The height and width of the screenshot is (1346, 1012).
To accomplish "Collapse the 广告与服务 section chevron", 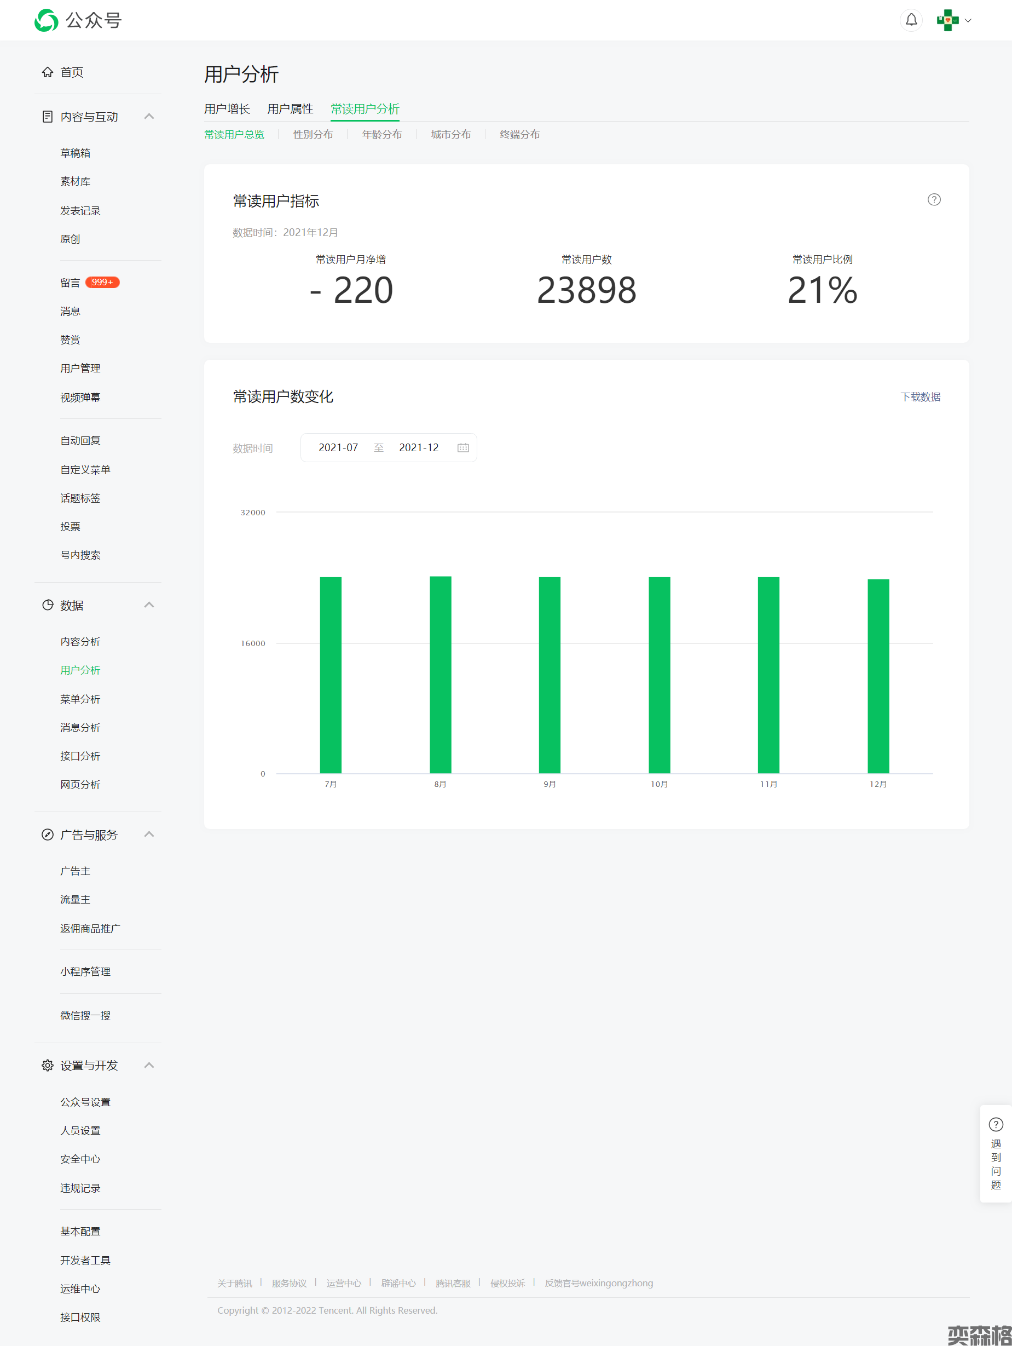I will click(149, 834).
